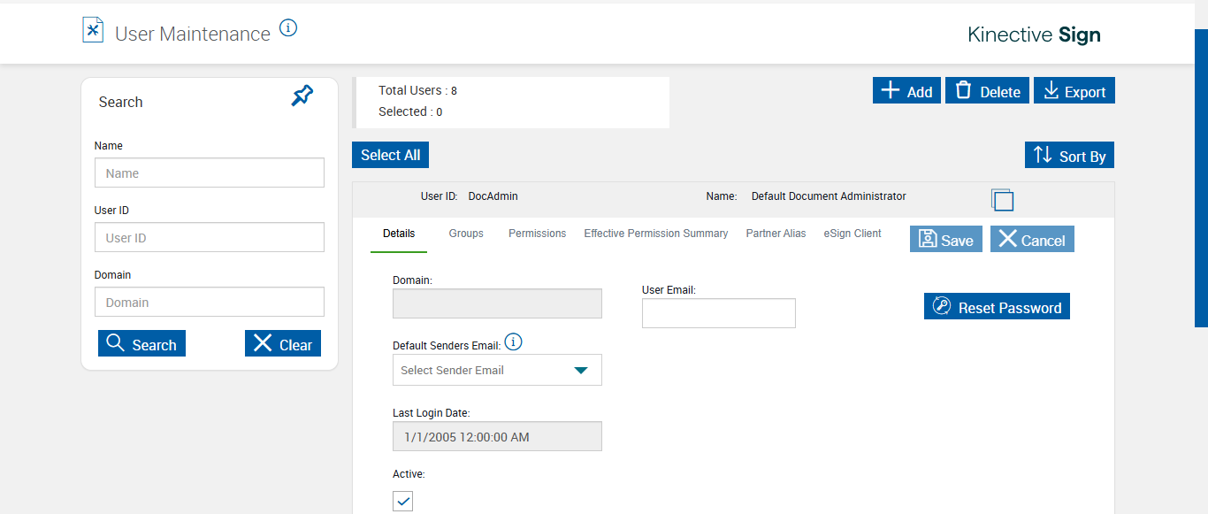This screenshot has width=1208, height=514.
Task: Export the user list
Action: coord(1074,91)
